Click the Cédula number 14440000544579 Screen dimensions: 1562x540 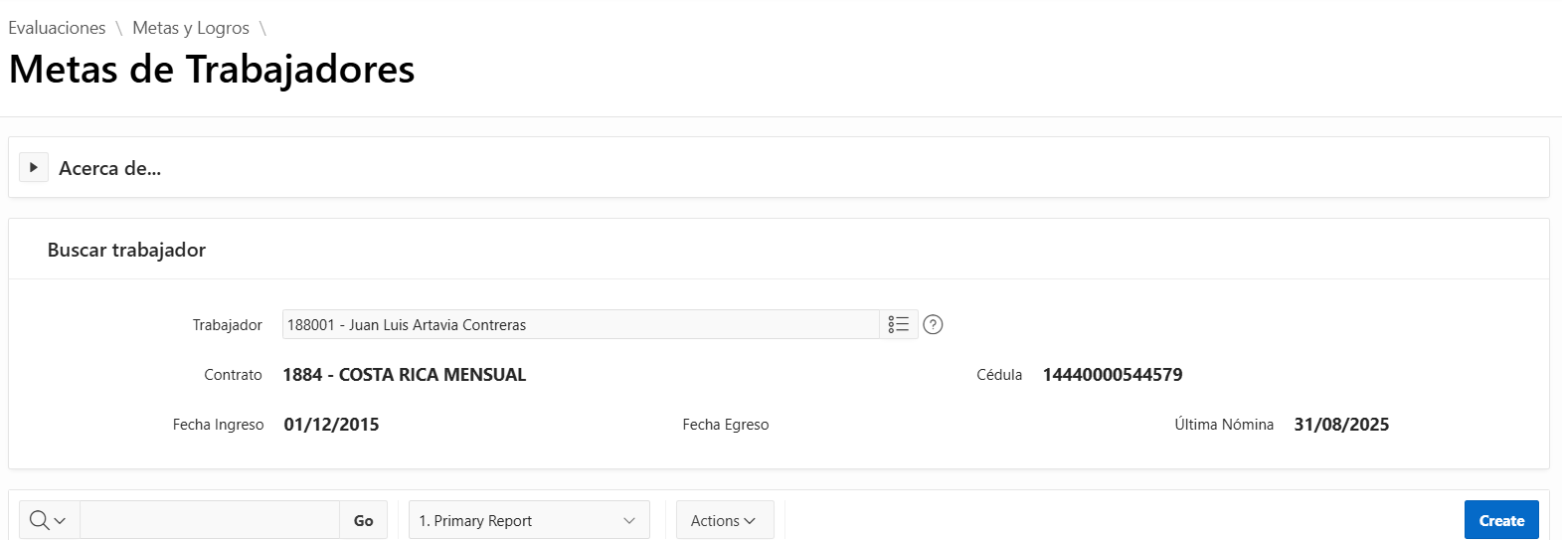click(x=1112, y=375)
